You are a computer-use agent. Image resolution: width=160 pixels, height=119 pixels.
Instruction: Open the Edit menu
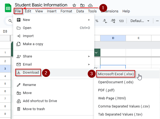point(28,11)
